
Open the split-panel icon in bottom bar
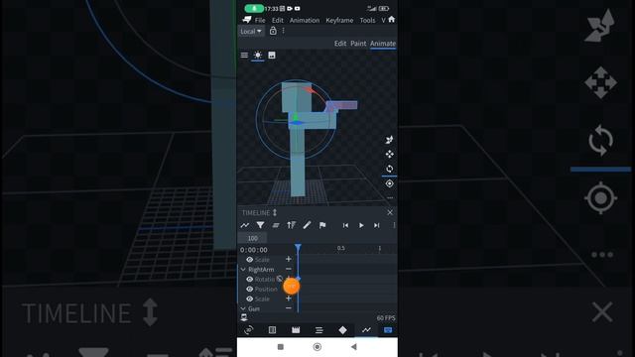click(272, 330)
